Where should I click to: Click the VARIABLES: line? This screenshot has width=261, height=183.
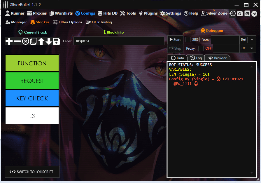pos(180,69)
